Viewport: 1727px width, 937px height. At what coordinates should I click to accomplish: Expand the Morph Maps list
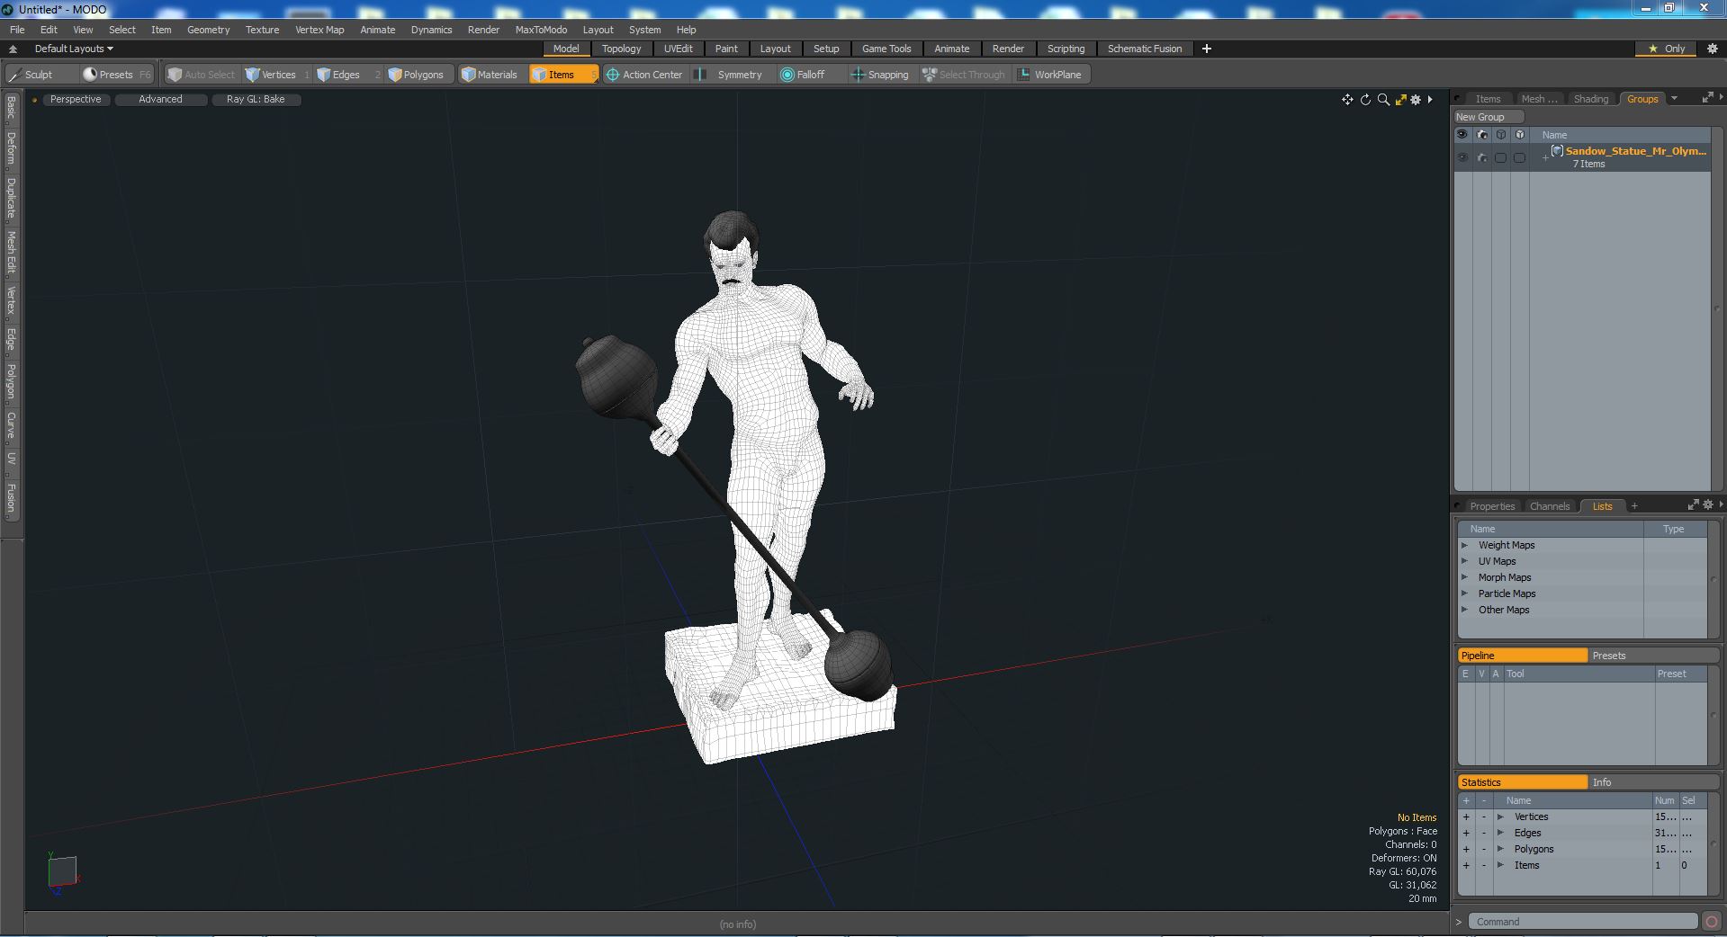[1464, 577]
